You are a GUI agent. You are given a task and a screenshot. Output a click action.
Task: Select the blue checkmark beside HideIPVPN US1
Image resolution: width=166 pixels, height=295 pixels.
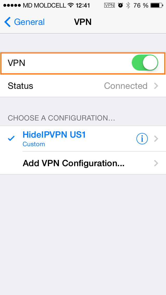click(11, 139)
